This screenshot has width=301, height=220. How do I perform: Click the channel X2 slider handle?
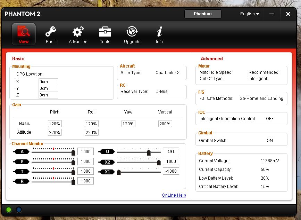coord(159,163)
